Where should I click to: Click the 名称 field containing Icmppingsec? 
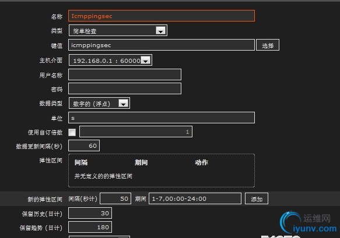(x=162, y=16)
